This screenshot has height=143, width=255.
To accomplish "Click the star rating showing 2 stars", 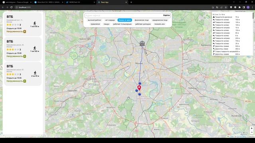I will pyautogui.click(x=13, y=25).
